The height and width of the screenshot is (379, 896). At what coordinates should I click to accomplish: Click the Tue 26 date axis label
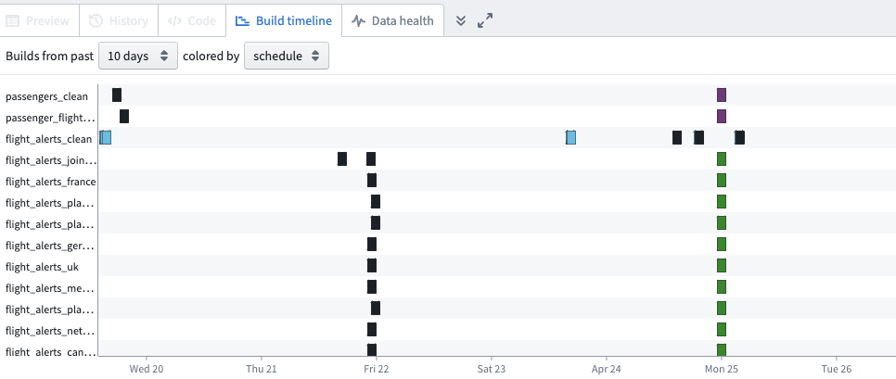837,369
